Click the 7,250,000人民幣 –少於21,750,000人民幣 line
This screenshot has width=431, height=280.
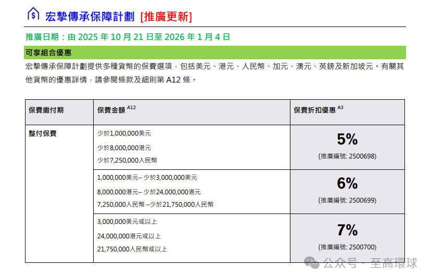coord(155,205)
